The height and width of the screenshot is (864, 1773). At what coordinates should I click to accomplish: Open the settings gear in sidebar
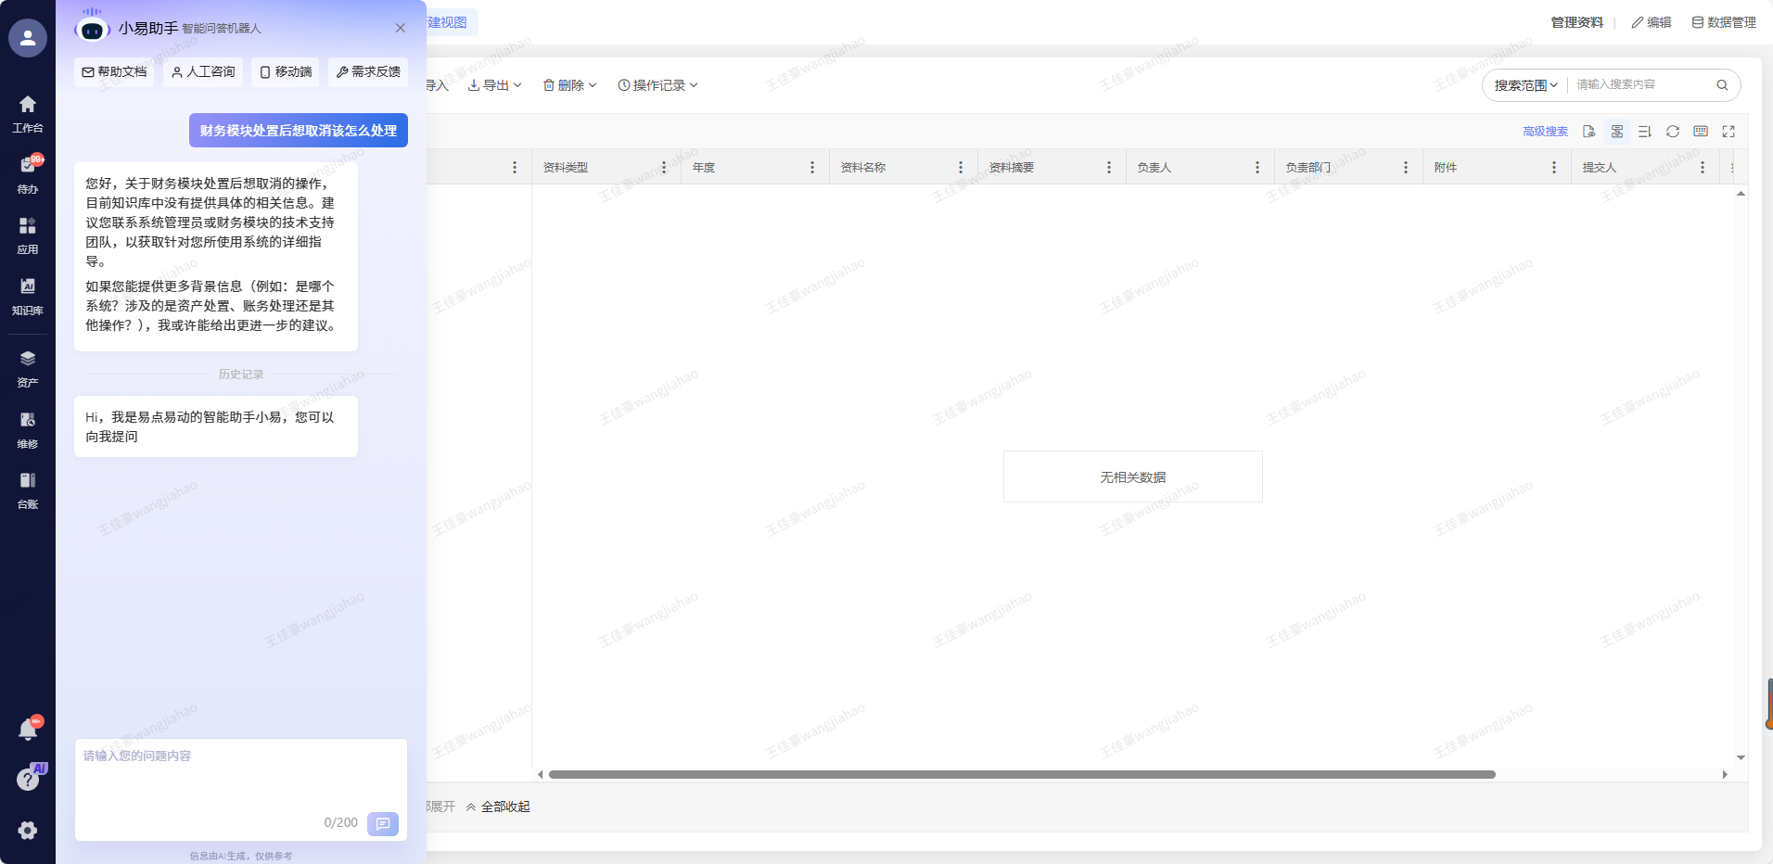28,831
